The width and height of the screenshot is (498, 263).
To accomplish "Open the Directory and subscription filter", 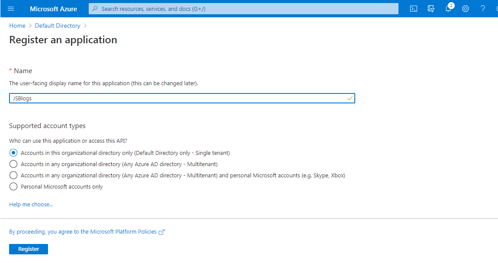I will click(x=431, y=9).
